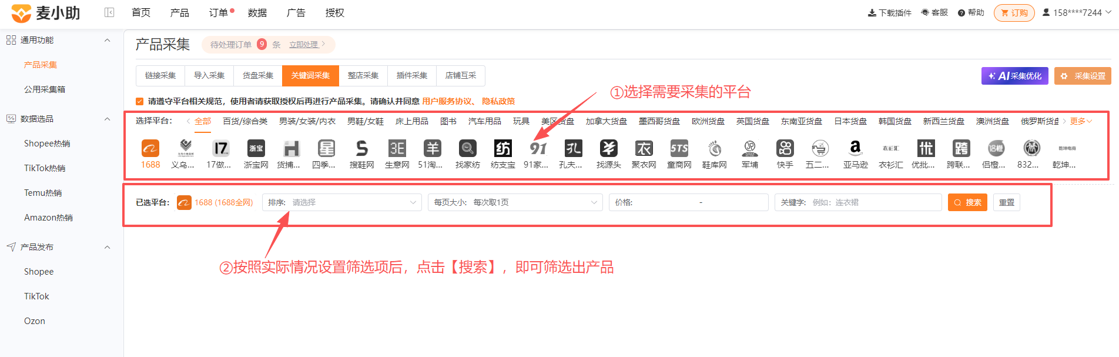The width and height of the screenshot is (1119, 357).
Task: Choose the 找家纺 platform icon
Action: 468,148
